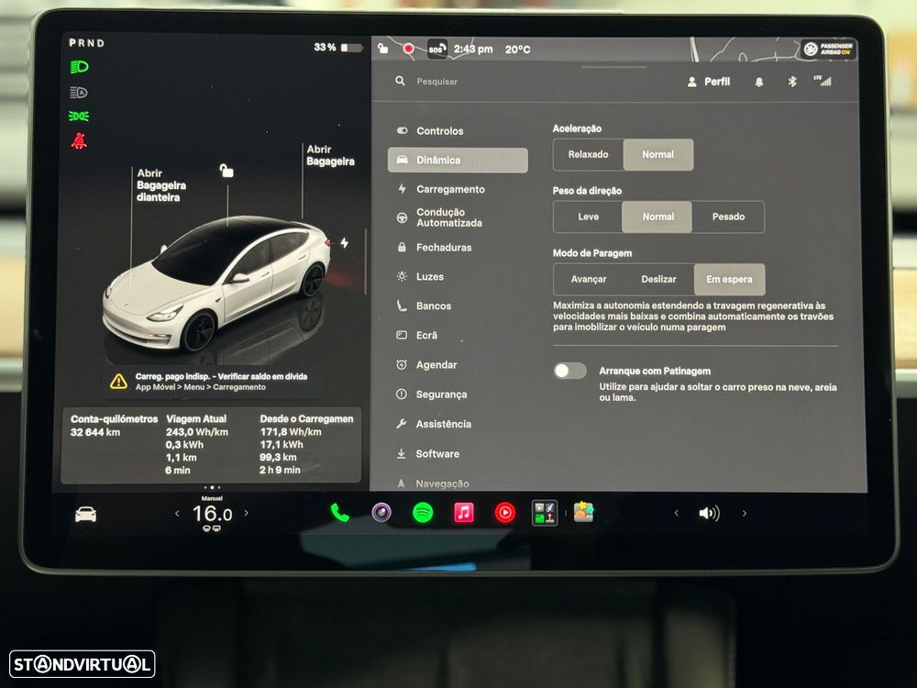Viewport: 917px width, 688px height.
Task: Decrease cabin temperature with left arrow
Action: [177, 514]
